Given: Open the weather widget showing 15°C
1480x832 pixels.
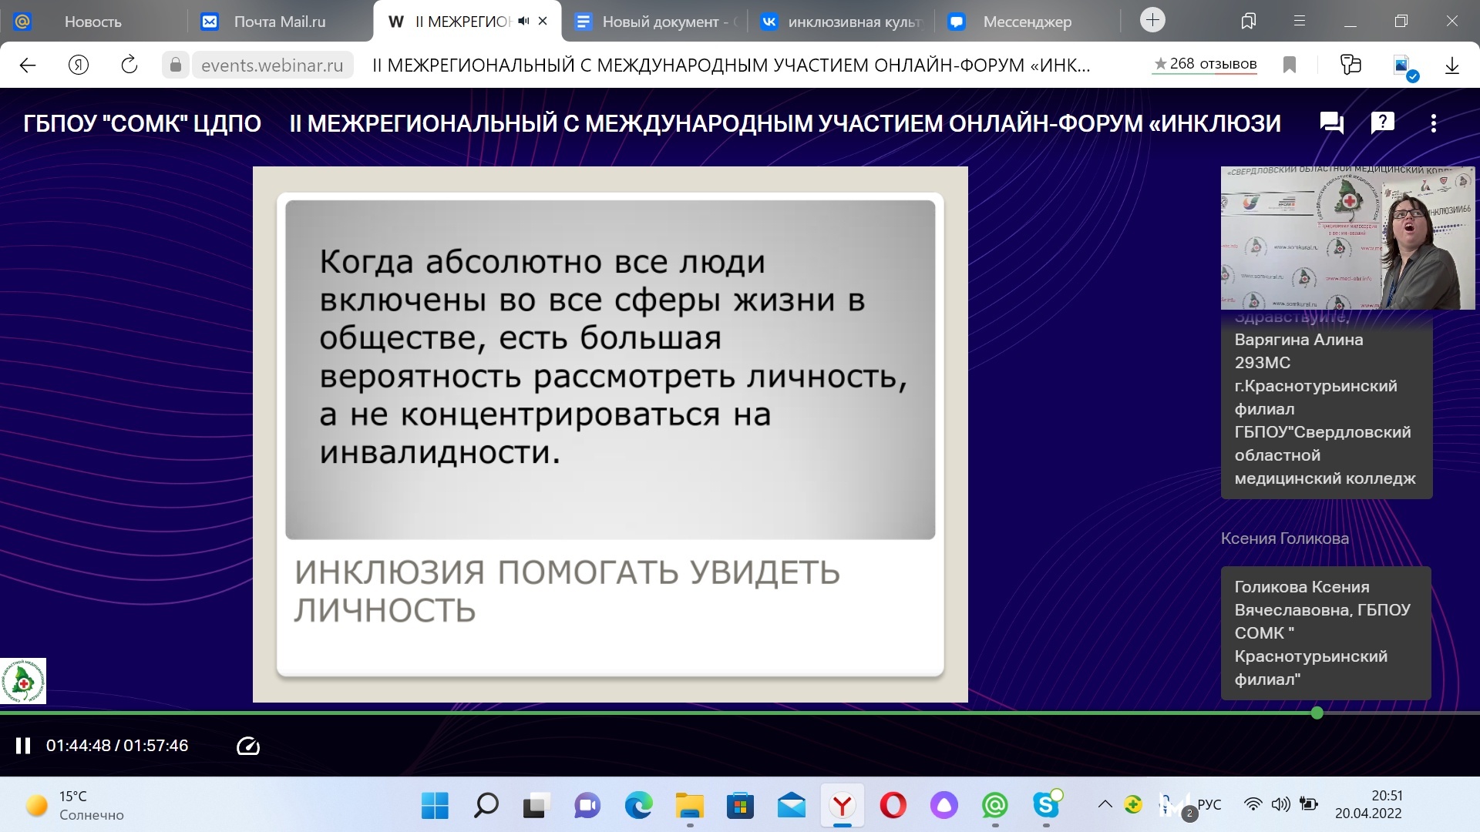Looking at the screenshot, I should point(75,805).
